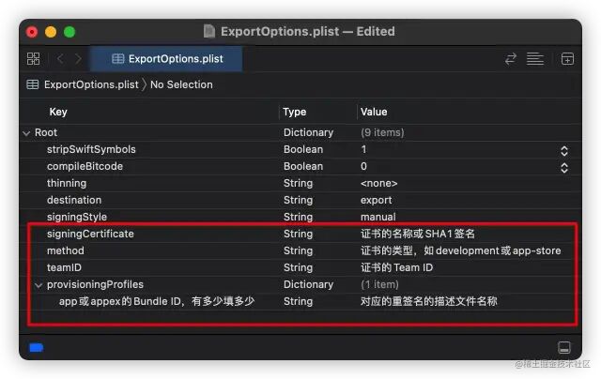Click Boolean type of compileBitcode
Viewport: 601px width, 379px height.
(303, 166)
